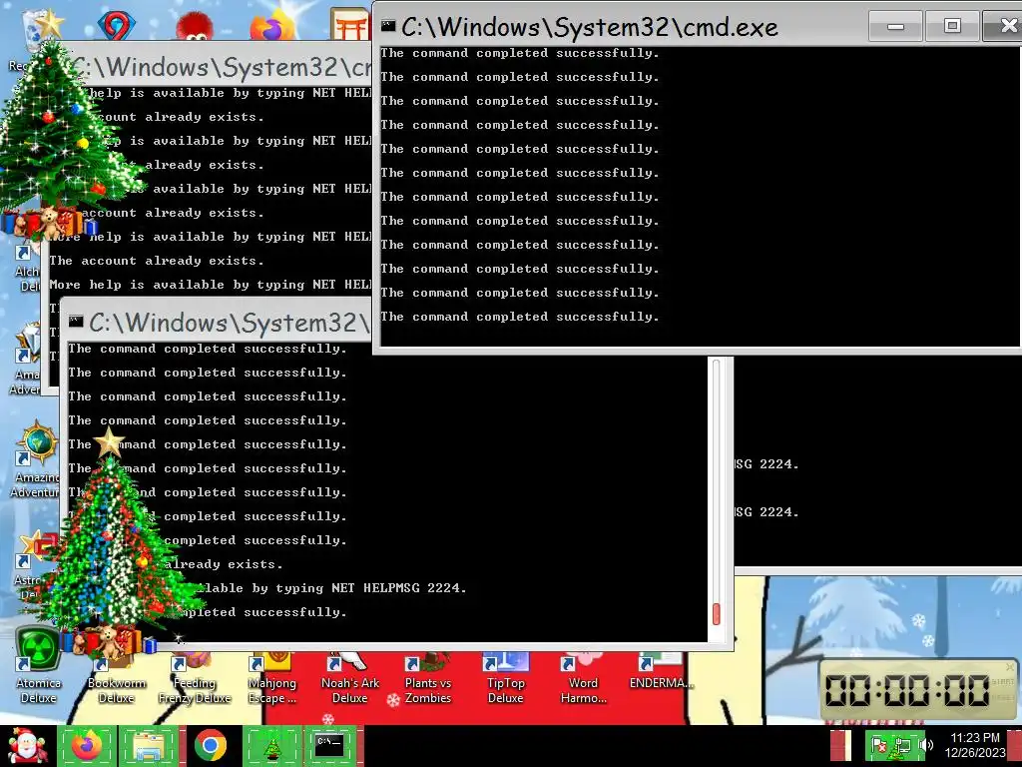Image resolution: width=1022 pixels, height=767 pixels.
Task: Launch Google Chrome from the taskbar
Action: (210, 745)
